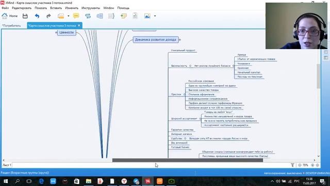Click the boundary toolbar icon
This screenshot has width=330, height=186.
pos(100,16)
